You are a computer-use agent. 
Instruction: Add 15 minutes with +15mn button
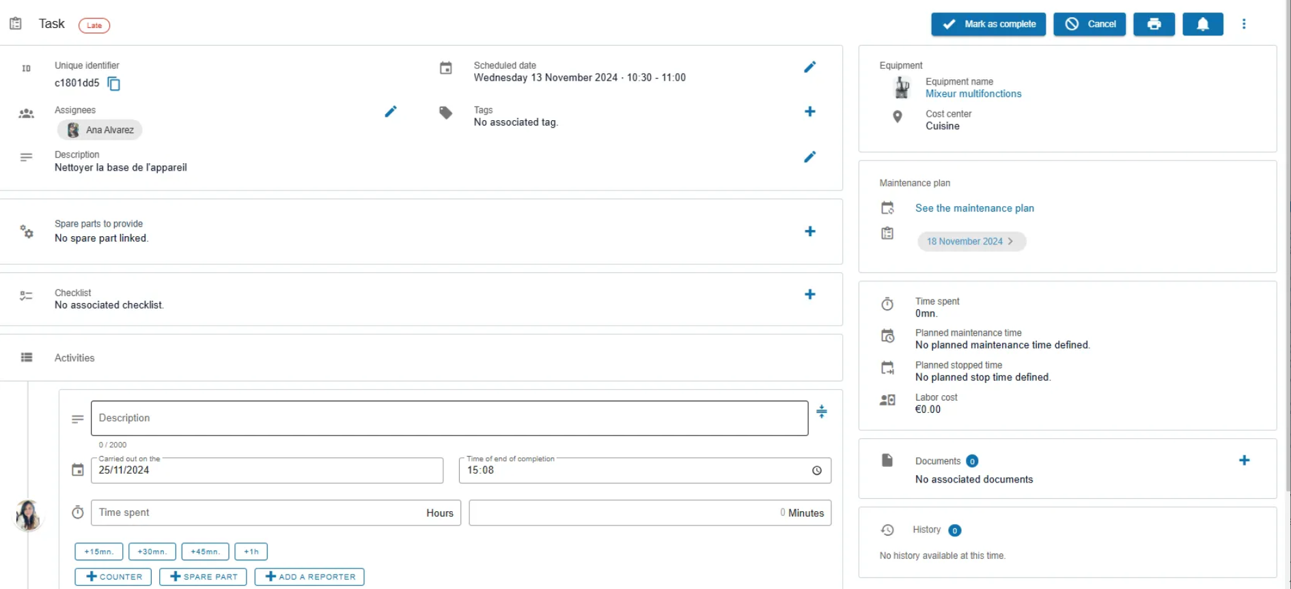point(99,551)
